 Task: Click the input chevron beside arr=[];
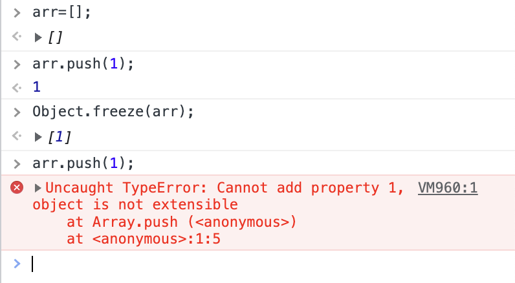click(x=17, y=13)
